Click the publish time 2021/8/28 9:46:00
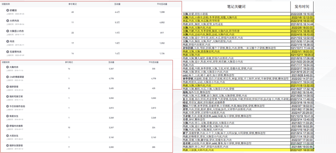Viewport: 336px width, 153px height. click(x=302, y=75)
